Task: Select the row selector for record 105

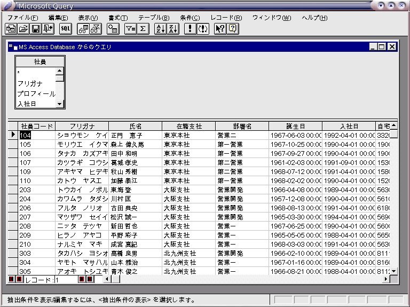Action: point(13,144)
